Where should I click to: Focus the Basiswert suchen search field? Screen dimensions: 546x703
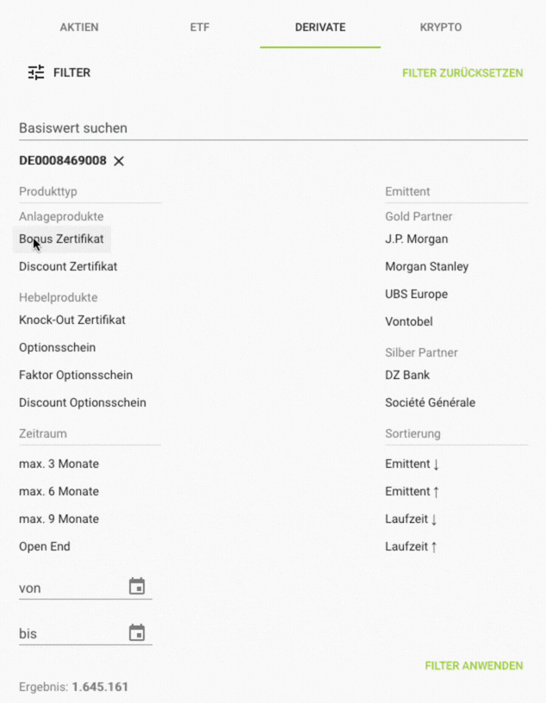tap(273, 128)
